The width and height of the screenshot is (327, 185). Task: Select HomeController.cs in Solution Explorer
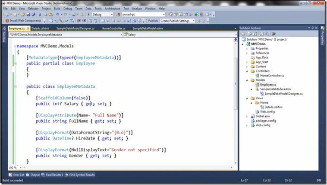(272, 76)
